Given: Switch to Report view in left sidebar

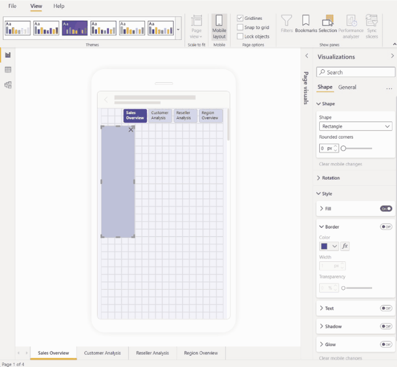Looking at the screenshot, I should pyautogui.click(x=8, y=55).
